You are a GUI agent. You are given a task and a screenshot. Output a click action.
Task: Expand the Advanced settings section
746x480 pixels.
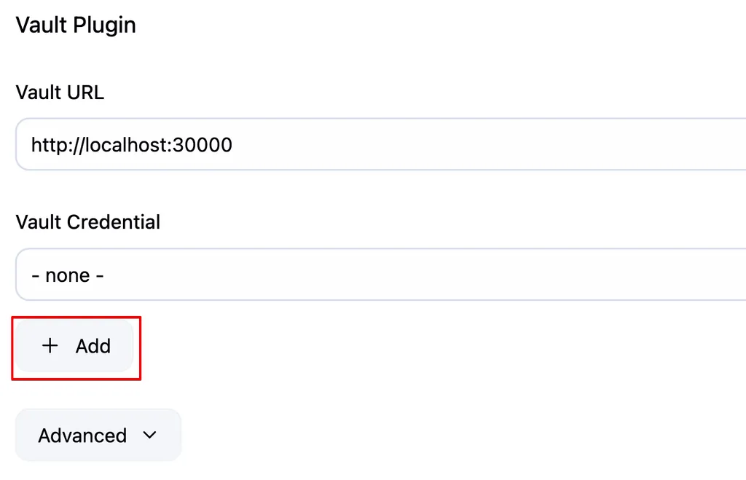[x=98, y=435]
